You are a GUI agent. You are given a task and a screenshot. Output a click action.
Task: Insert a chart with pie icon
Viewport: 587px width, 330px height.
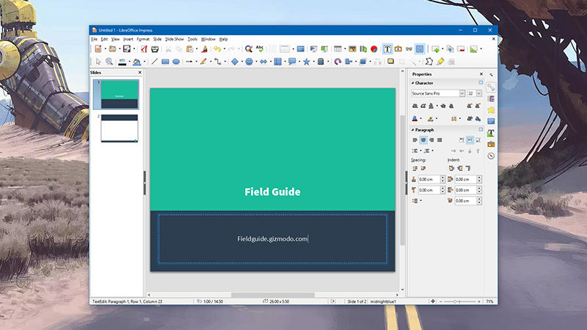[373, 49]
